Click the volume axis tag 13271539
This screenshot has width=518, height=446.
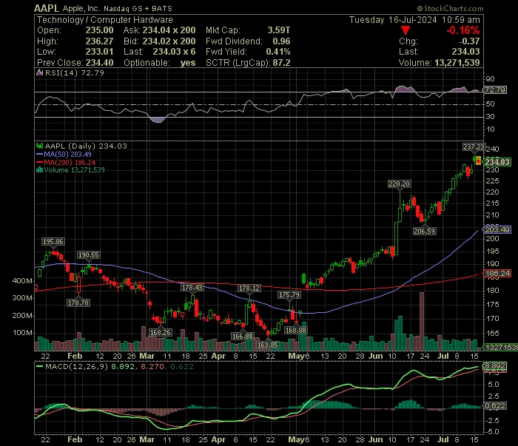pos(500,348)
